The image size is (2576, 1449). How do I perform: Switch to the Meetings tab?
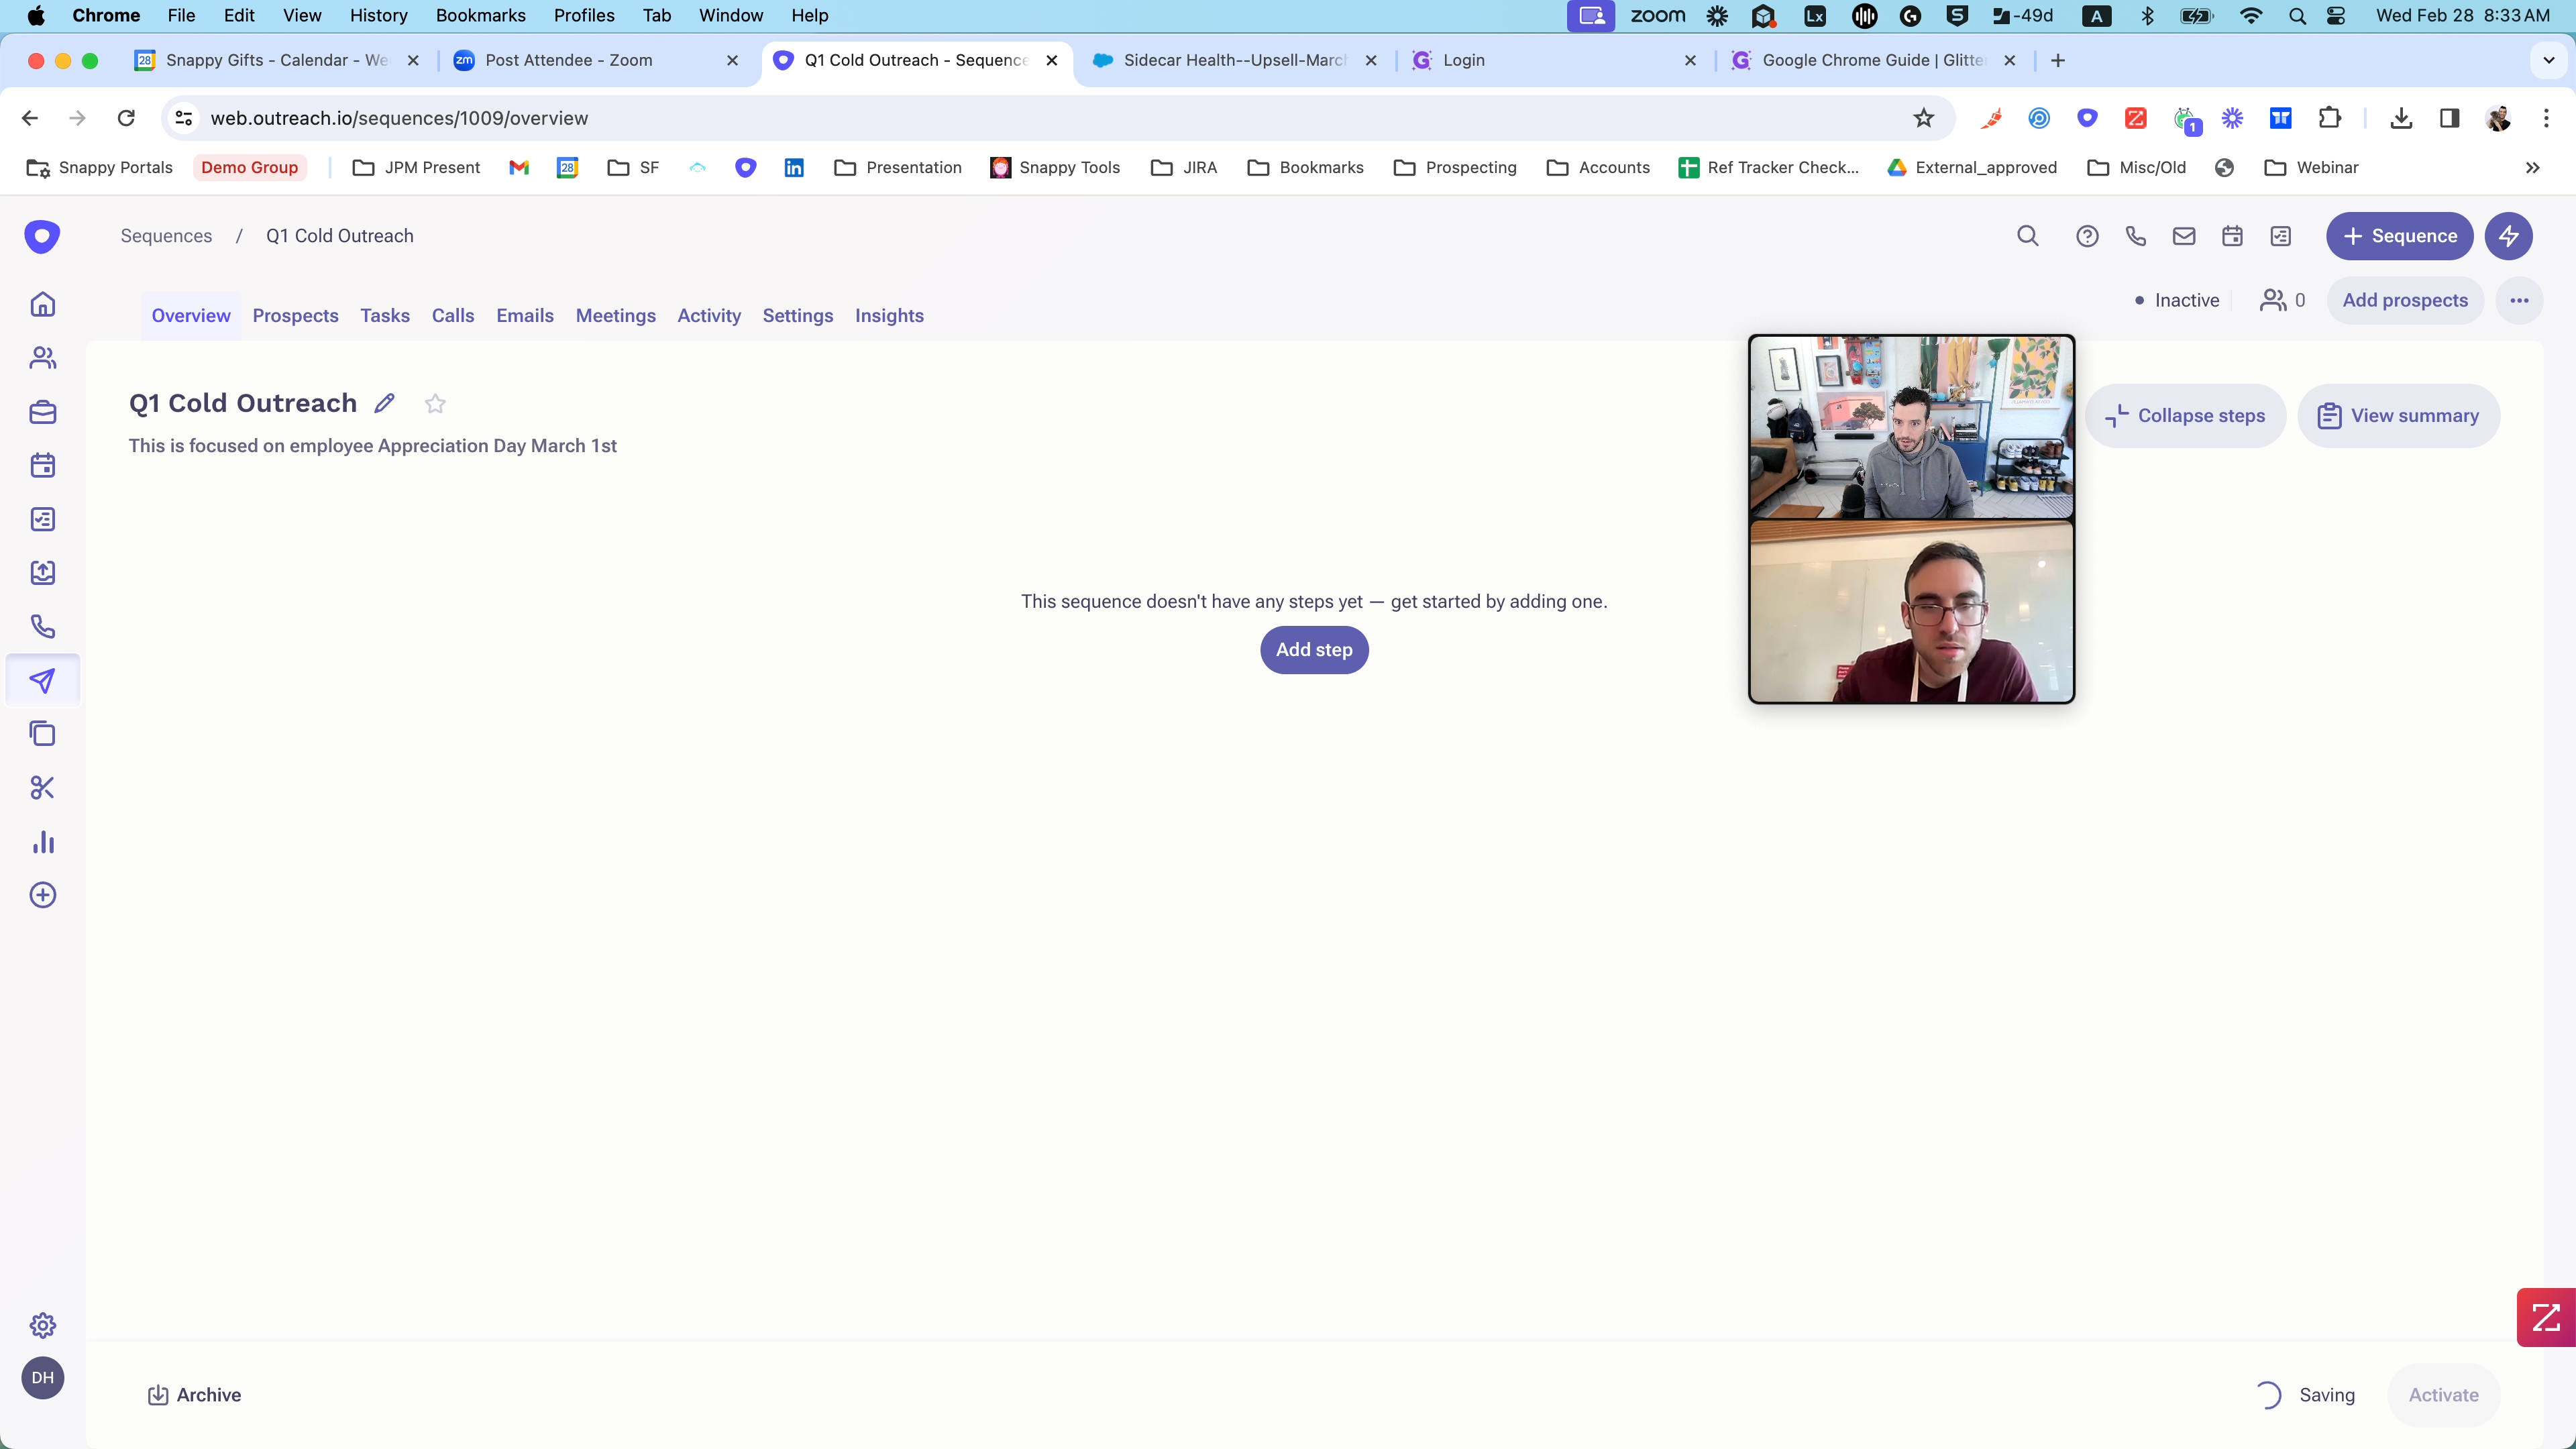click(x=616, y=316)
